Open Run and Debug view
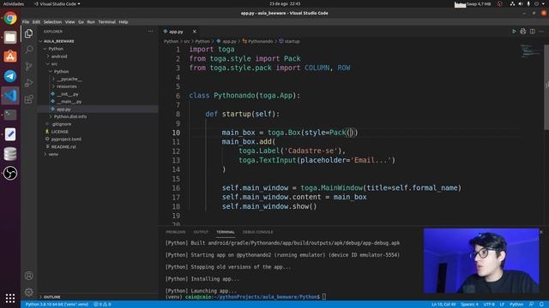 28,83
